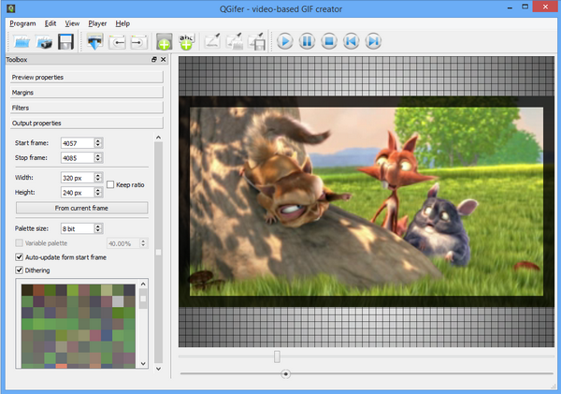Stop the video with Stop icon
561x394 pixels.
(328, 41)
